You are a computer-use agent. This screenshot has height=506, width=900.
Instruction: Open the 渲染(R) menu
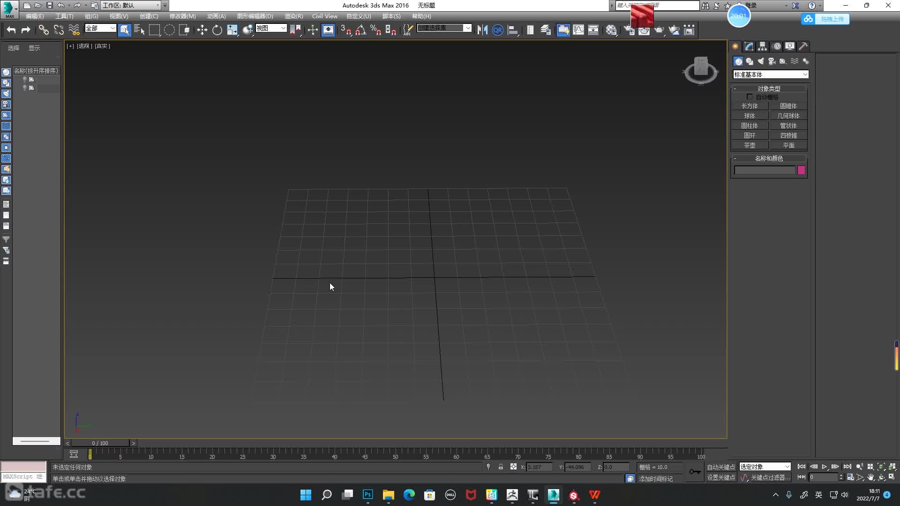click(294, 16)
